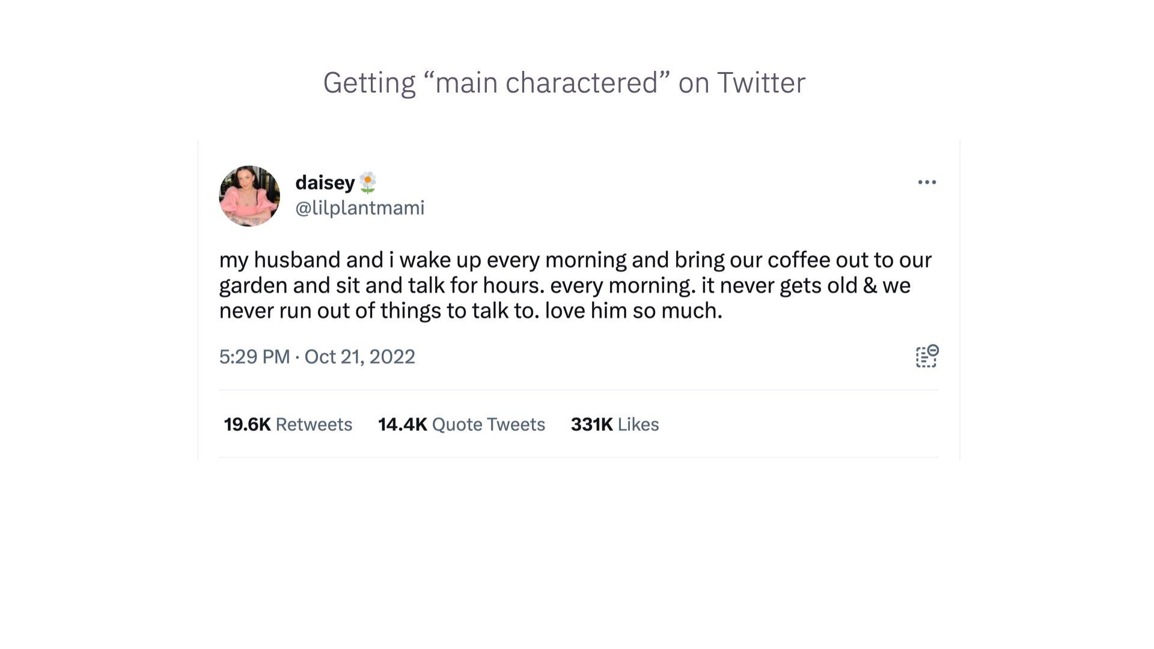The width and height of the screenshot is (1154, 649).
Task: Click the phrase every morning. in the tweet's second line
Action: pos(623,286)
